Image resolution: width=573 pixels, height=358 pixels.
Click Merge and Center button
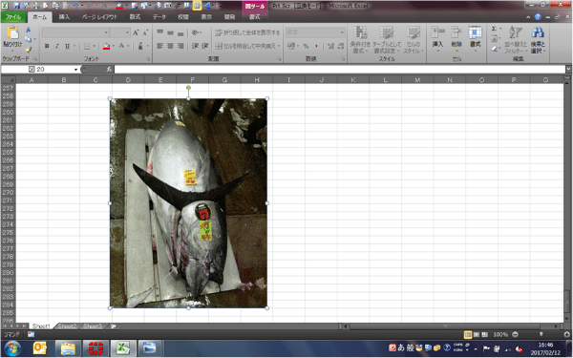pos(247,46)
